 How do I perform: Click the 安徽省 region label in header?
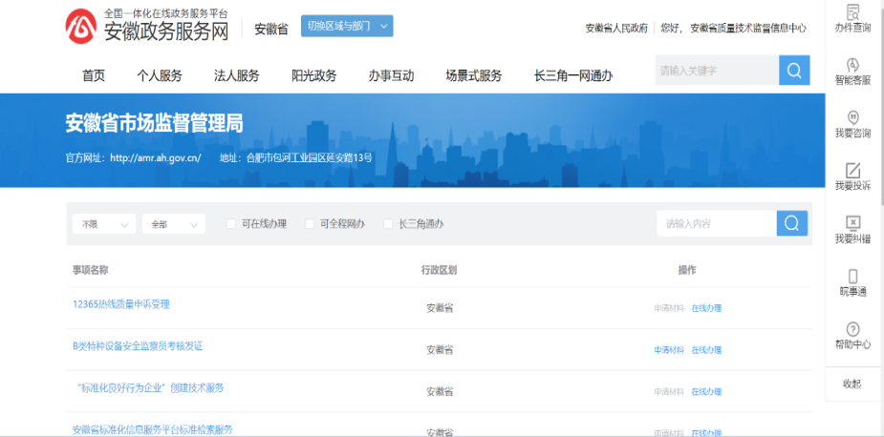(271, 30)
